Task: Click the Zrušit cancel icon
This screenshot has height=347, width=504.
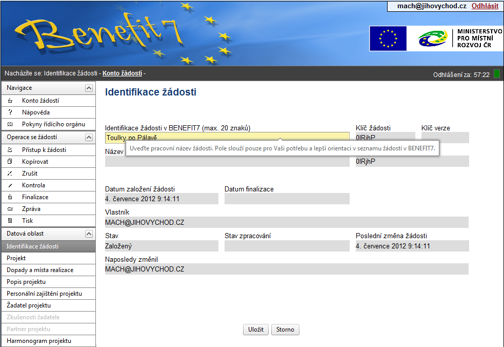Action: pyautogui.click(x=10, y=173)
